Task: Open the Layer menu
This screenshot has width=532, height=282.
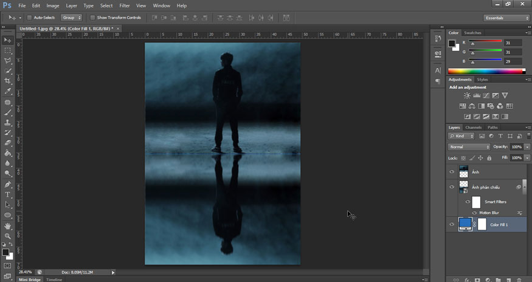Action: [71, 5]
